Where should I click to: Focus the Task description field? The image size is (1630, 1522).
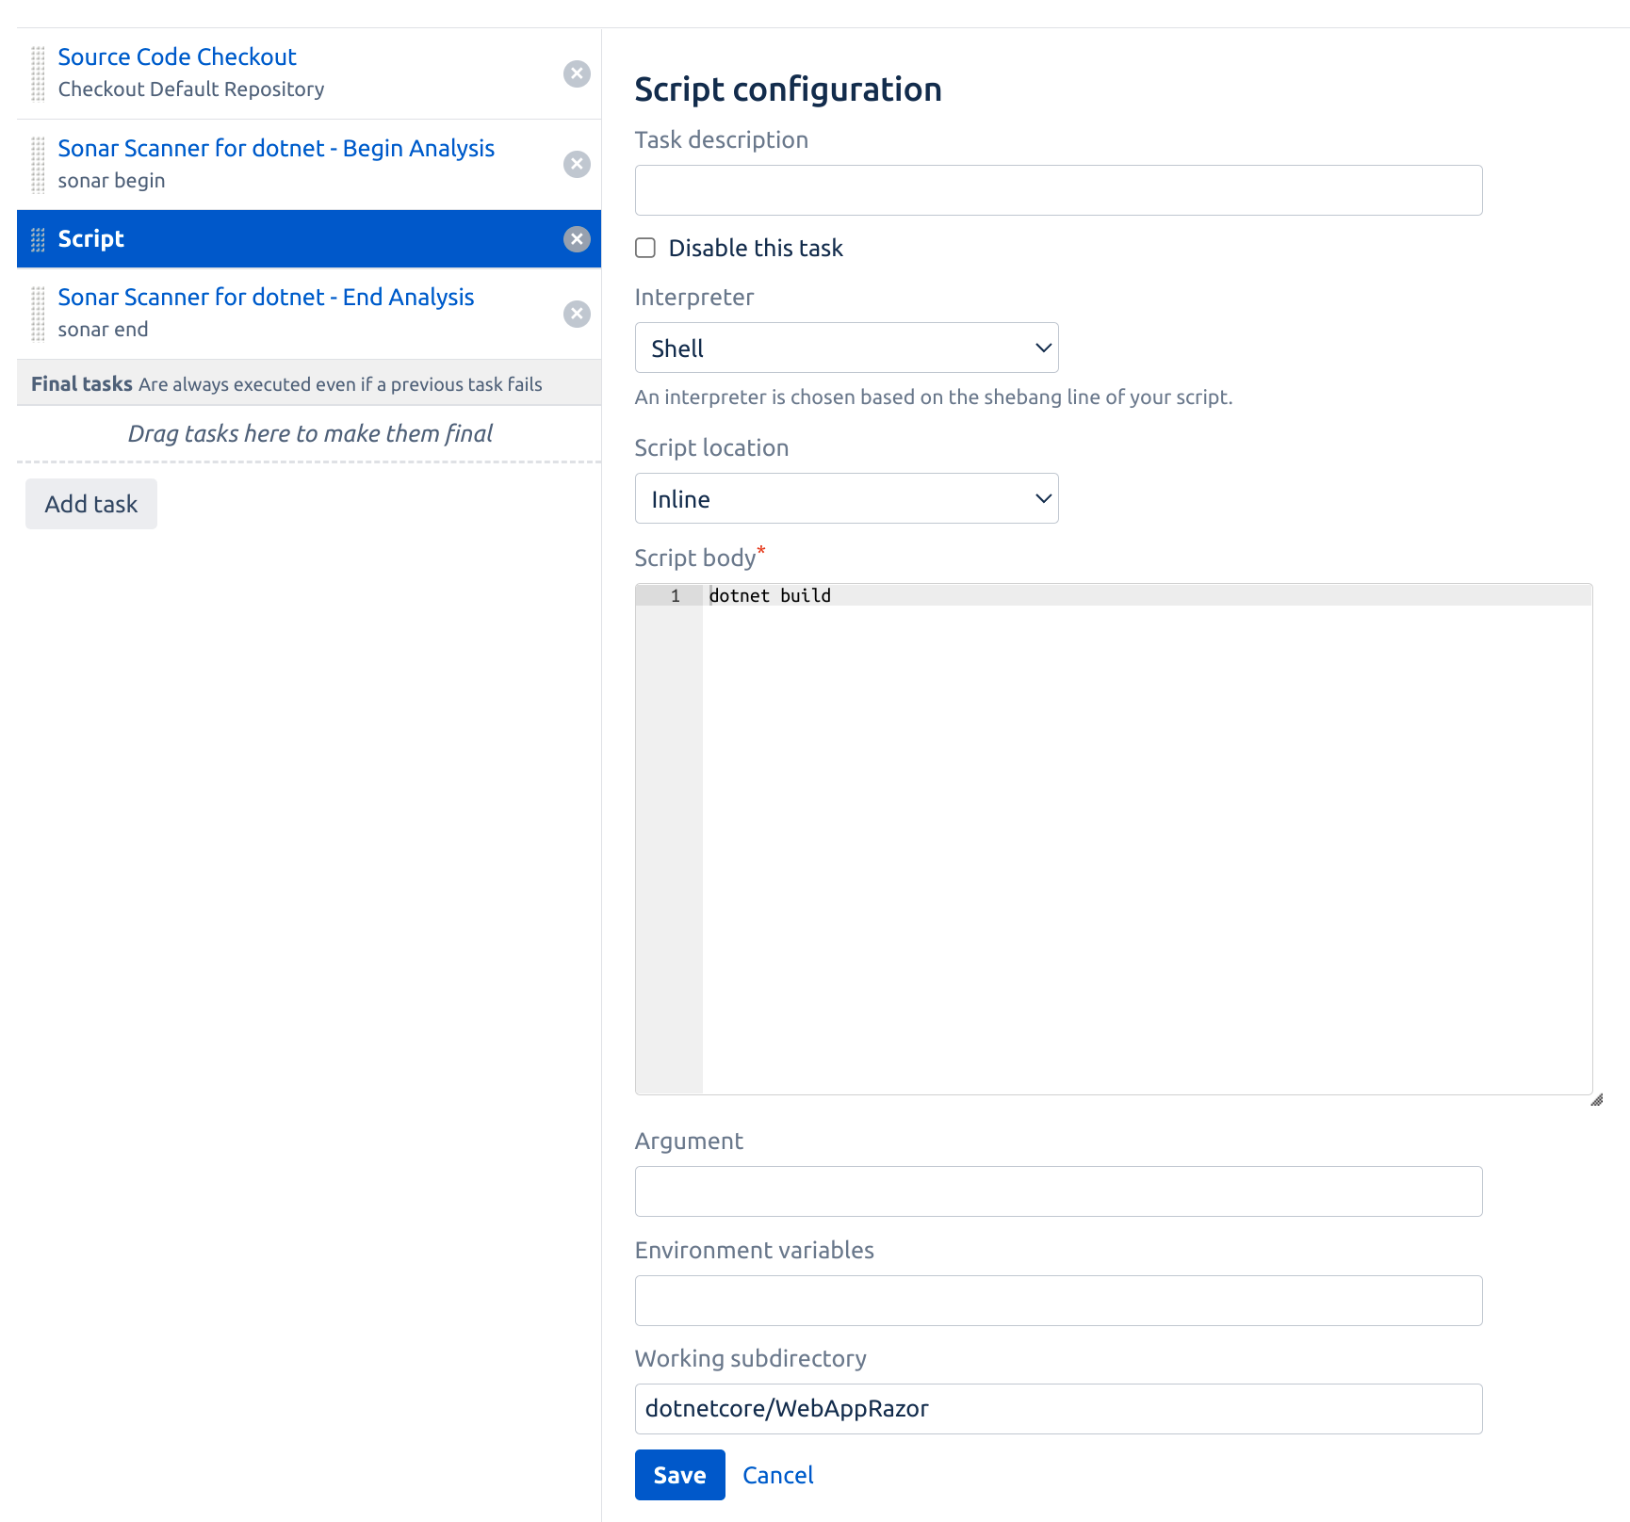(x=1058, y=190)
